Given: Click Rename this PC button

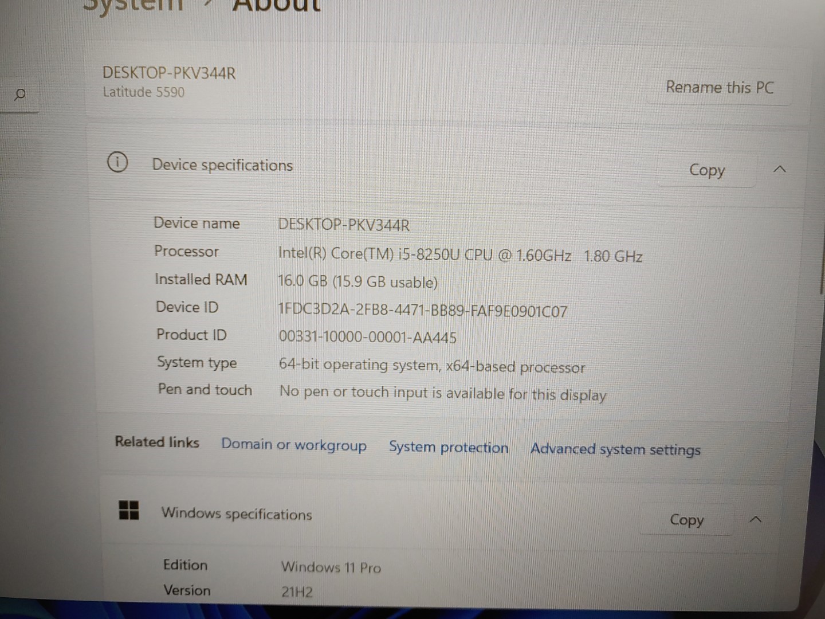Looking at the screenshot, I should pos(720,87).
